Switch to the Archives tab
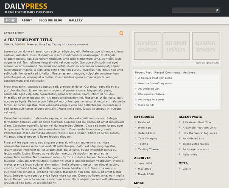 point(189,72)
